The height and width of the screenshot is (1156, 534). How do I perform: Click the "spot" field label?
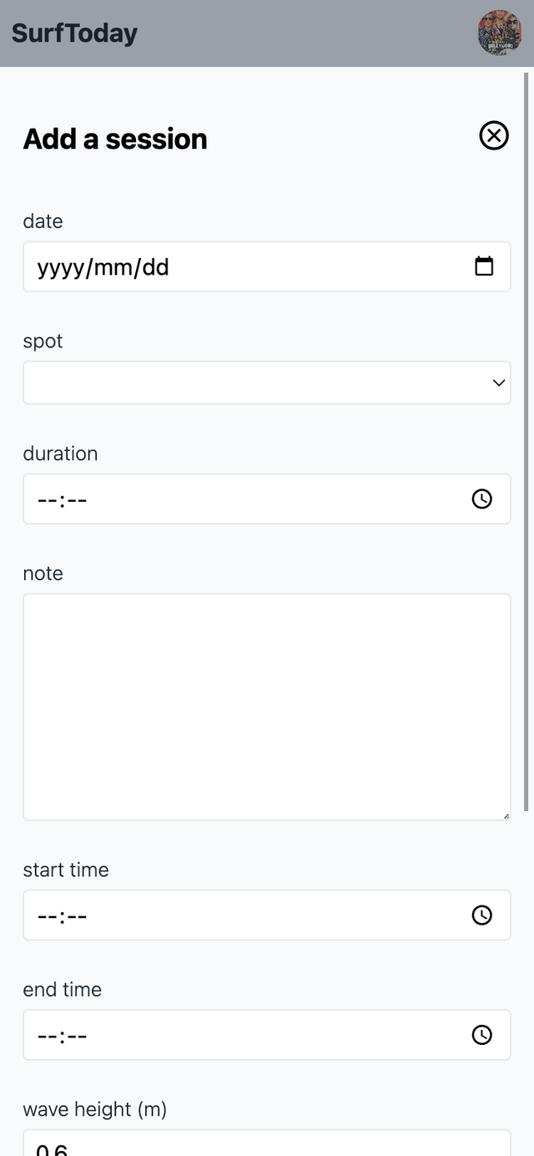click(43, 341)
